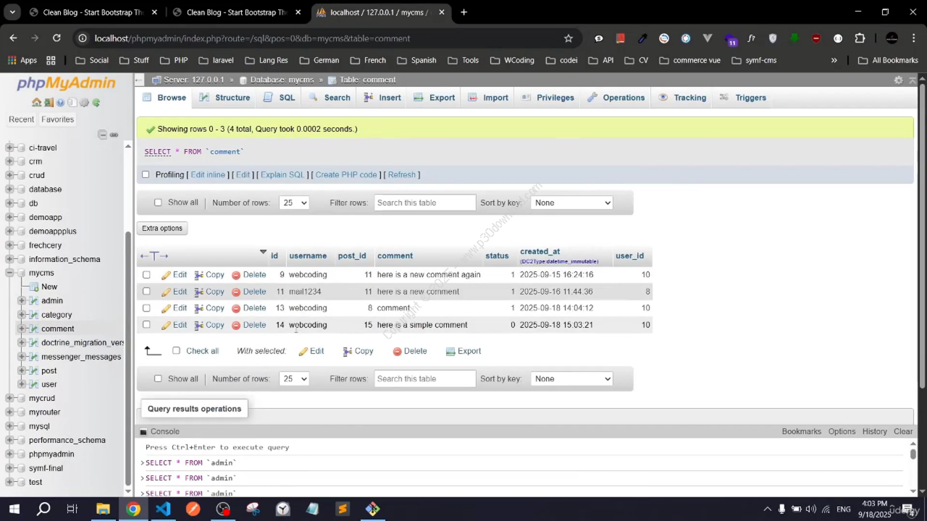Tick the checkbox for row id 14

click(x=146, y=325)
